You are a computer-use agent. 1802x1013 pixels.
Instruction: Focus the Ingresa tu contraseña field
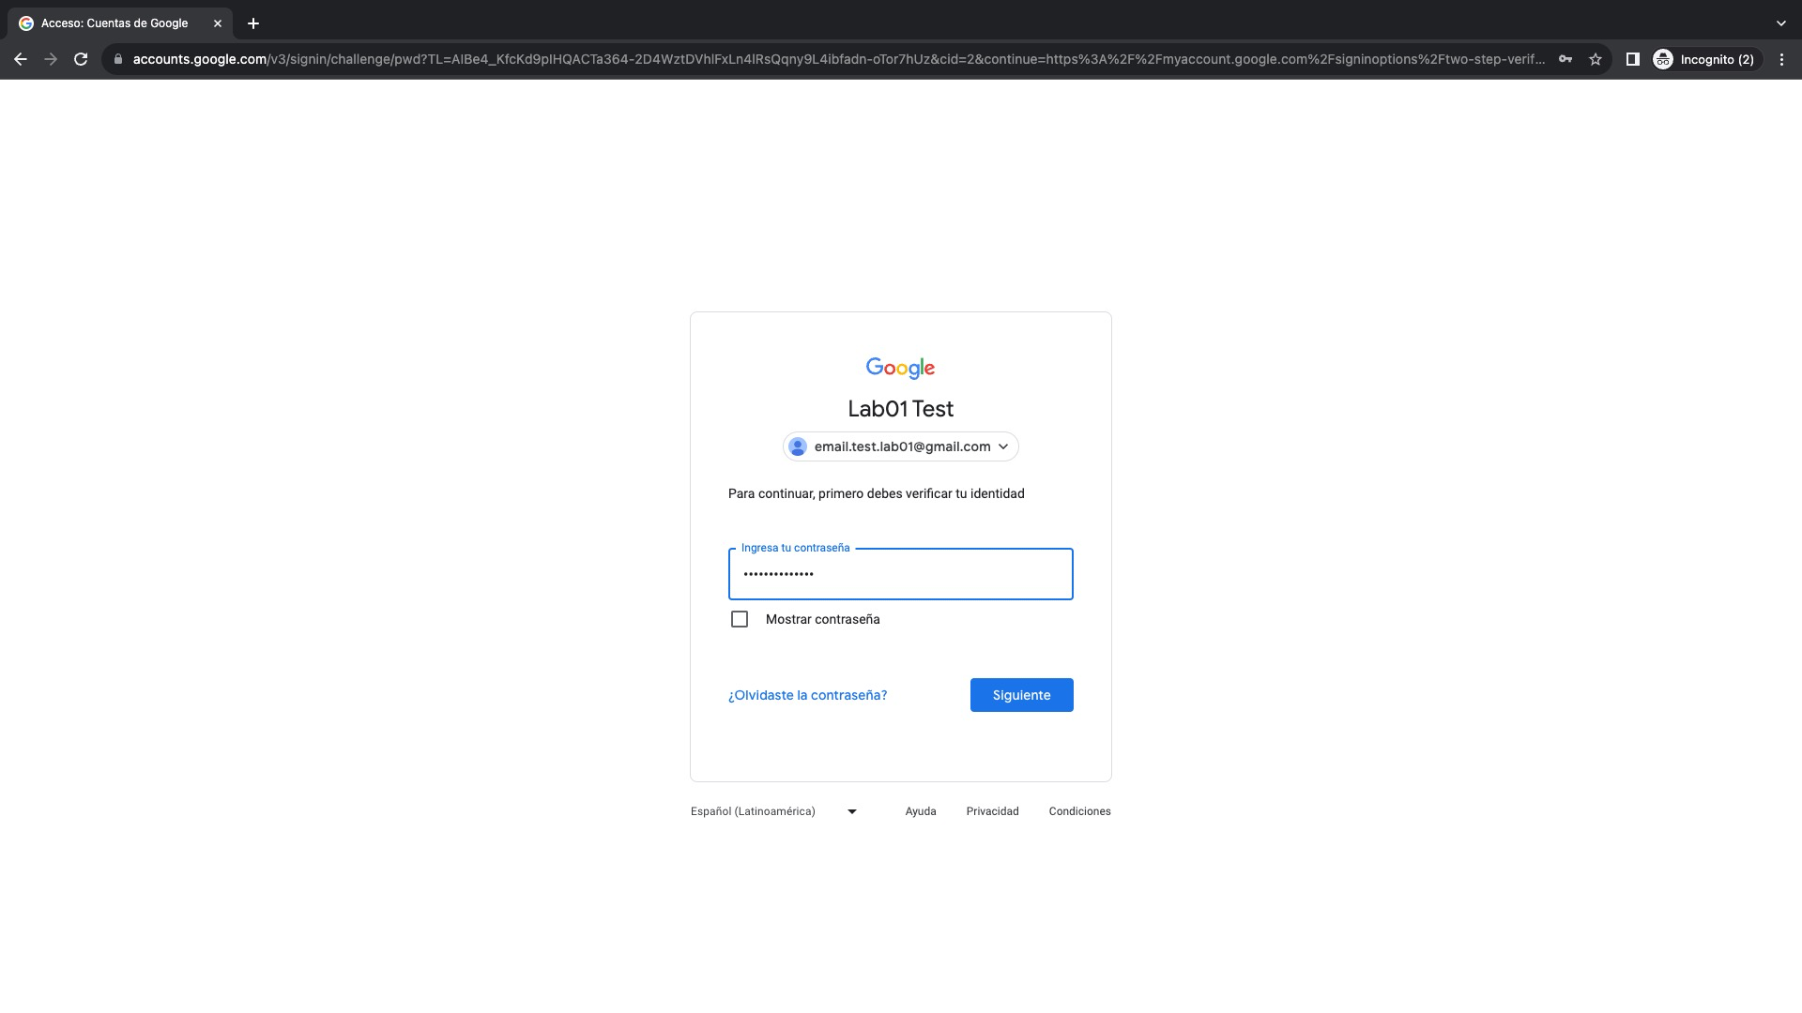[901, 574]
